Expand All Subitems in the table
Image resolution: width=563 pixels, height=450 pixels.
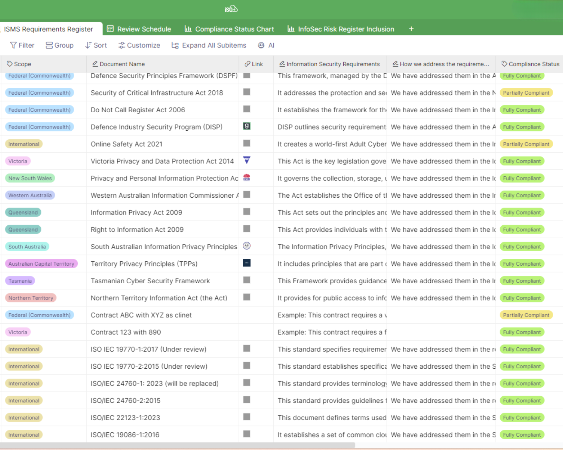pyautogui.click(x=209, y=45)
